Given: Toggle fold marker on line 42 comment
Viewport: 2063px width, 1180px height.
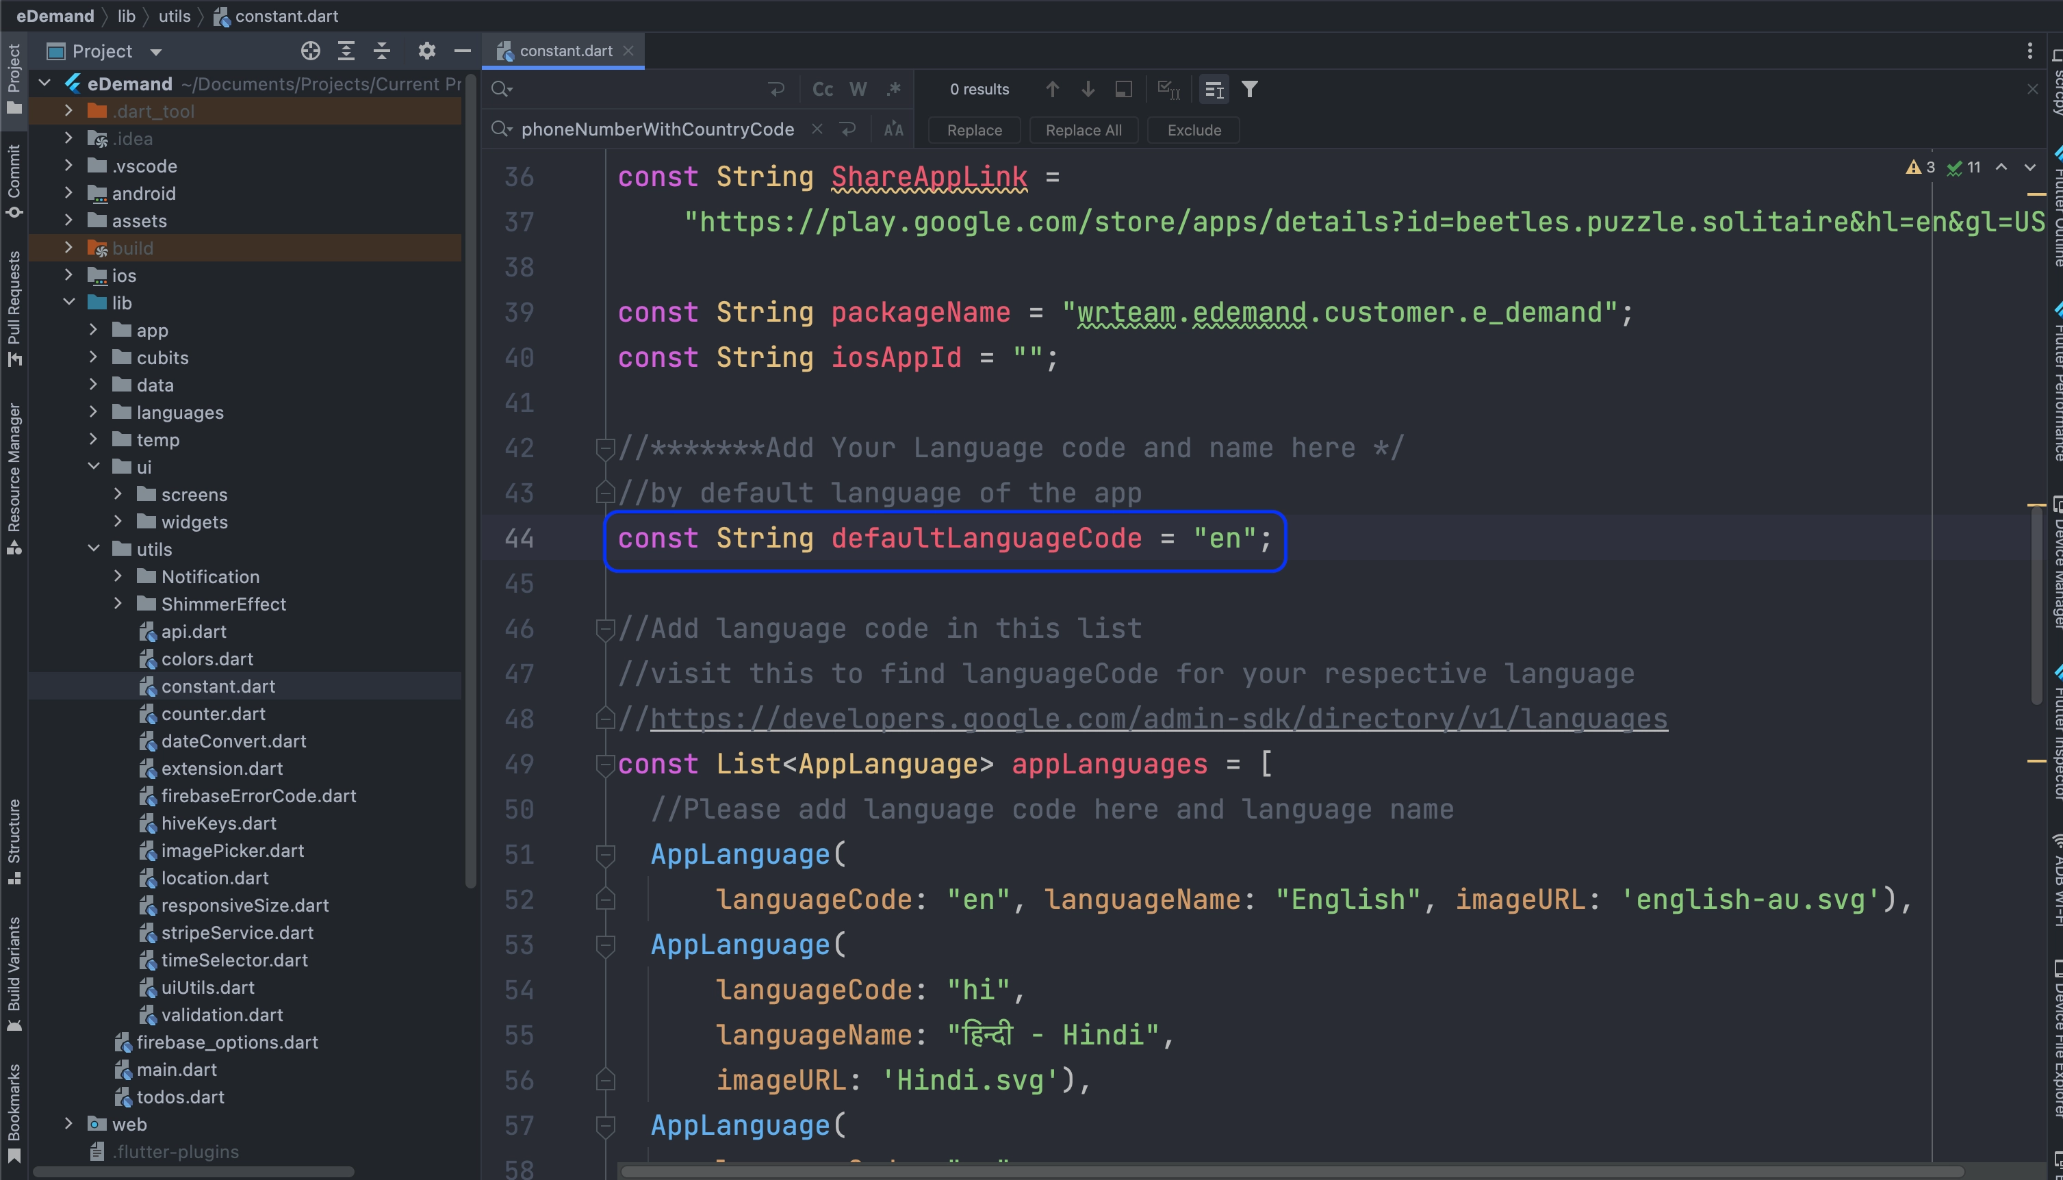Looking at the screenshot, I should click(604, 448).
